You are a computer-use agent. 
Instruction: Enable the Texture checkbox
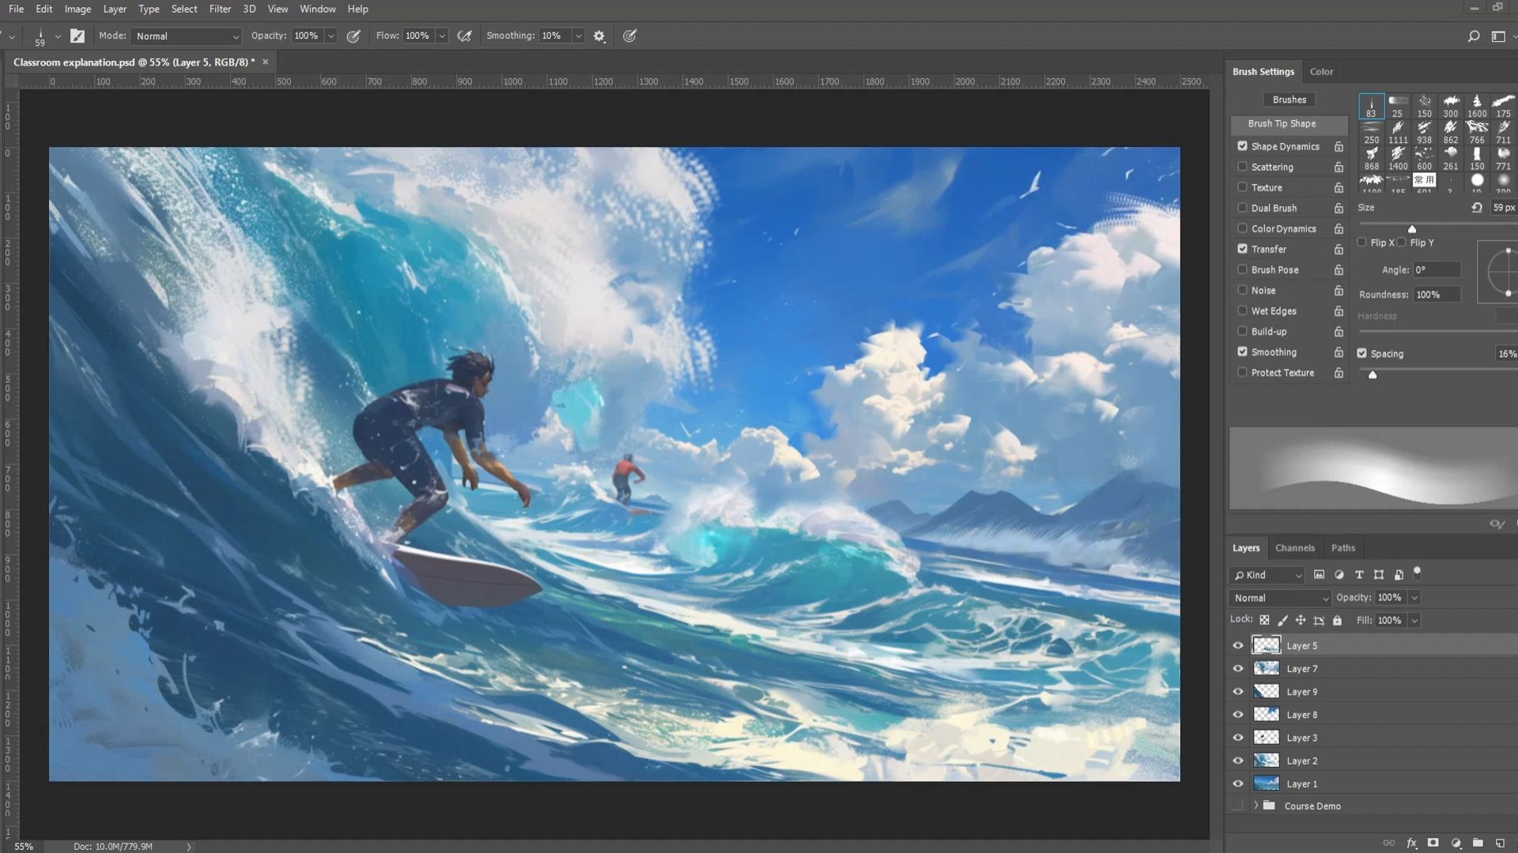[1242, 187]
